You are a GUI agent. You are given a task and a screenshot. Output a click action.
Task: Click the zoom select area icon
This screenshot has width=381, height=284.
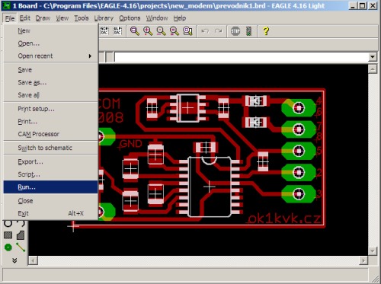tap(187, 31)
